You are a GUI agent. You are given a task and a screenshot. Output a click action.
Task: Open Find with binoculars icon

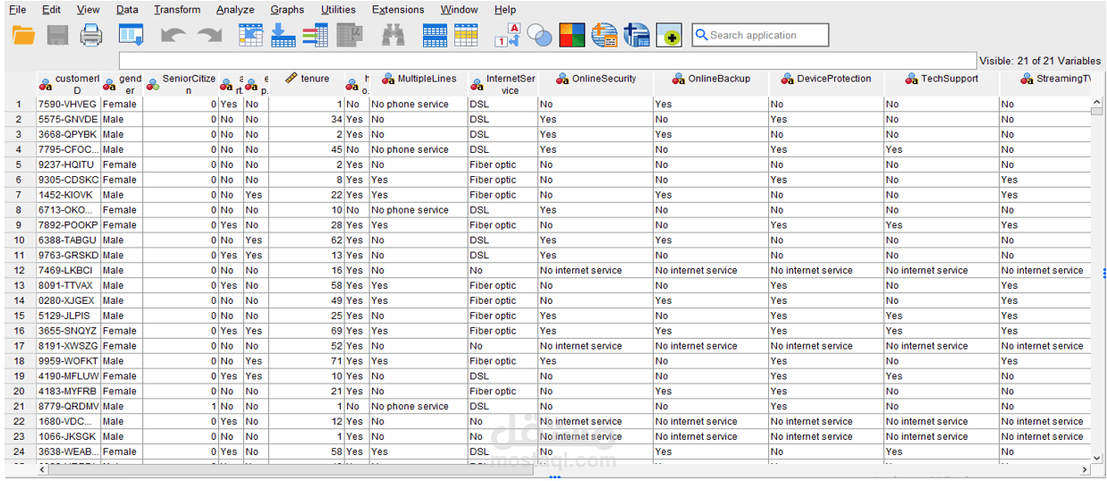pos(393,35)
